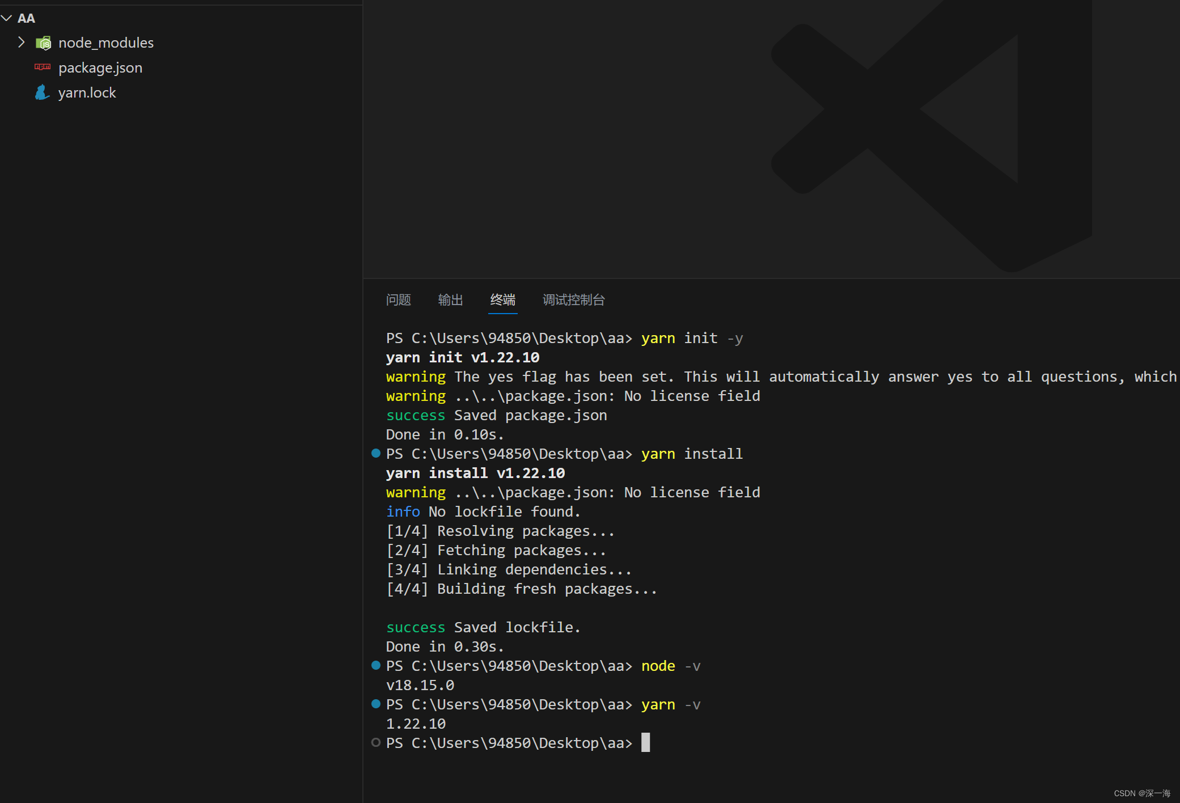1180x803 pixels.
Task: Switch to the 输出 tab
Action: [450, 299]
